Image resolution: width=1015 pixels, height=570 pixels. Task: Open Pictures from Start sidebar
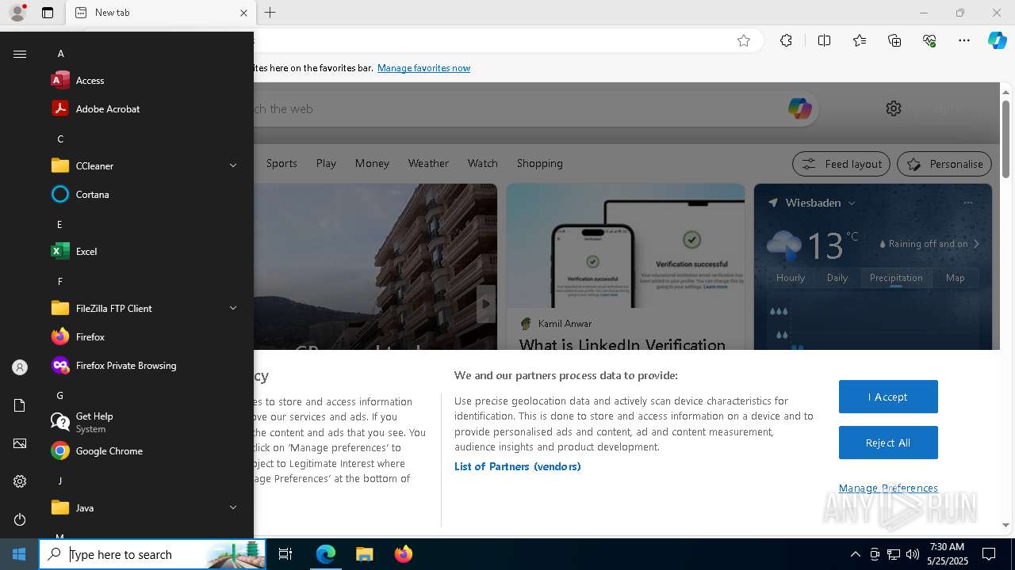click(x=20, y=443)
